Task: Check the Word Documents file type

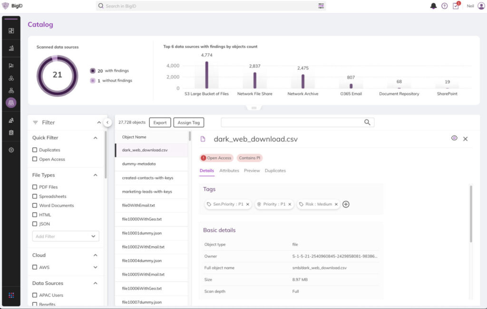Action: 34,206
